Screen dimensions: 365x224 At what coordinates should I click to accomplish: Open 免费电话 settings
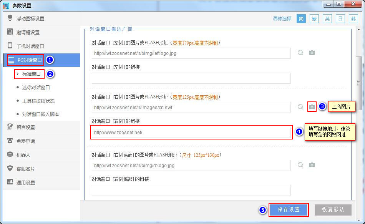pyautogui.click(x=41, y=141)
